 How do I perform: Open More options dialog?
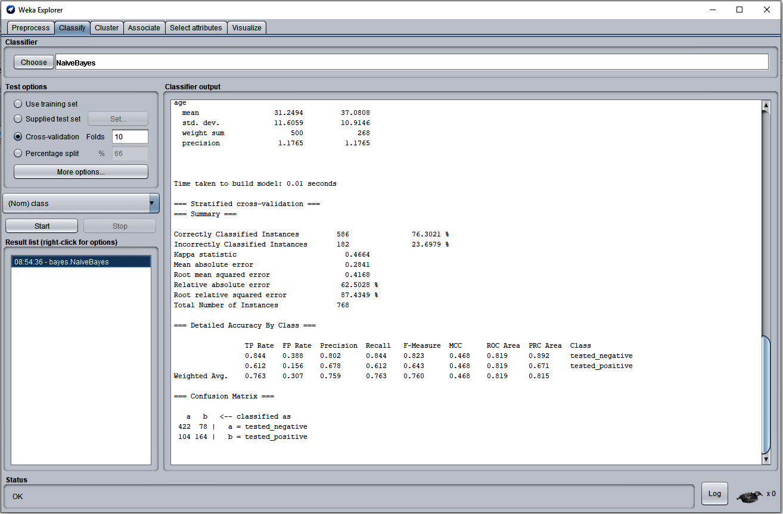pos(81,172)
